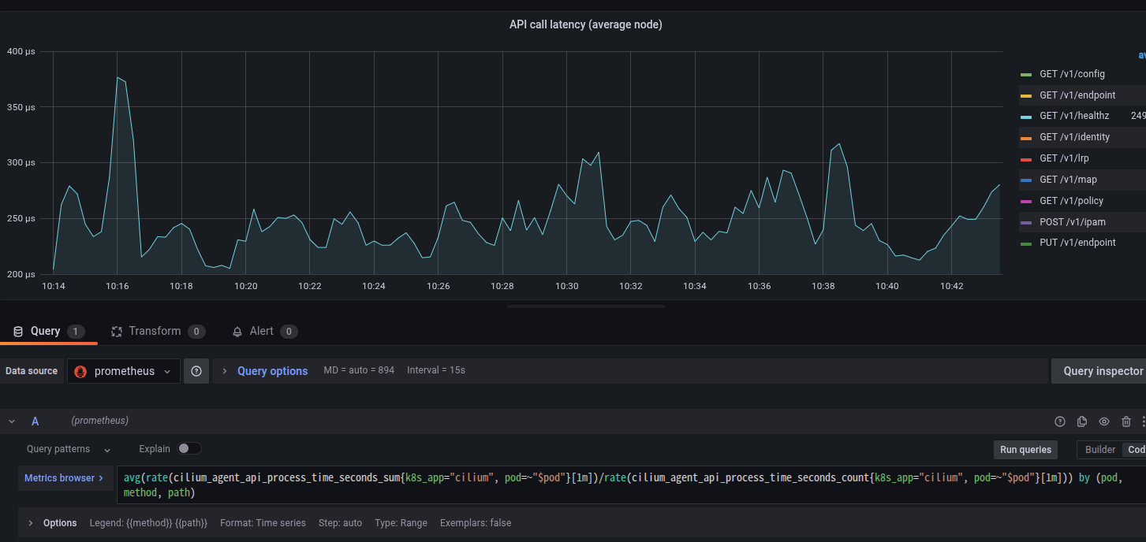
Task: Select the Transform tab
Action: [158, 331]
